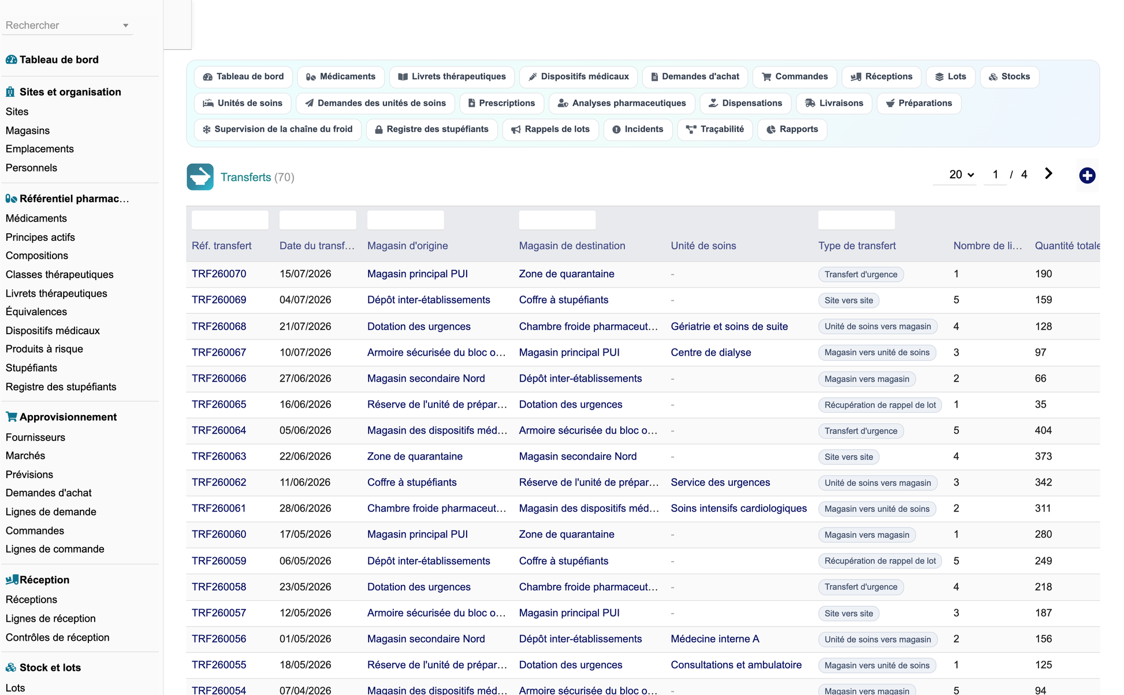Filter by Magasin de destination input field
Screen dimensions: 1124x695
coord(557,220)
